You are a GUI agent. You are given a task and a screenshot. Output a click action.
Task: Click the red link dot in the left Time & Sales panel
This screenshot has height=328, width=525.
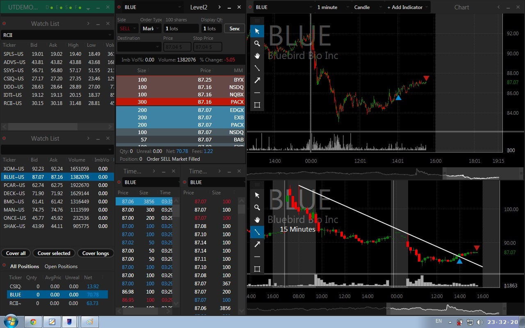tap(119, 182)
